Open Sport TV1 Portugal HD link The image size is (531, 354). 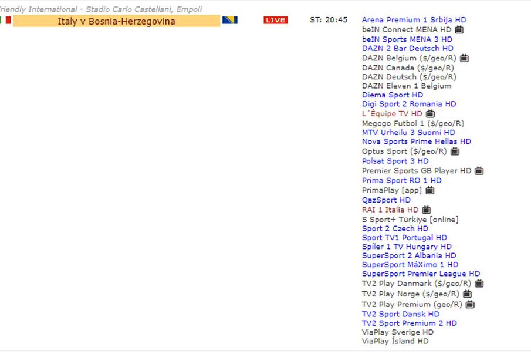[404, 238]
